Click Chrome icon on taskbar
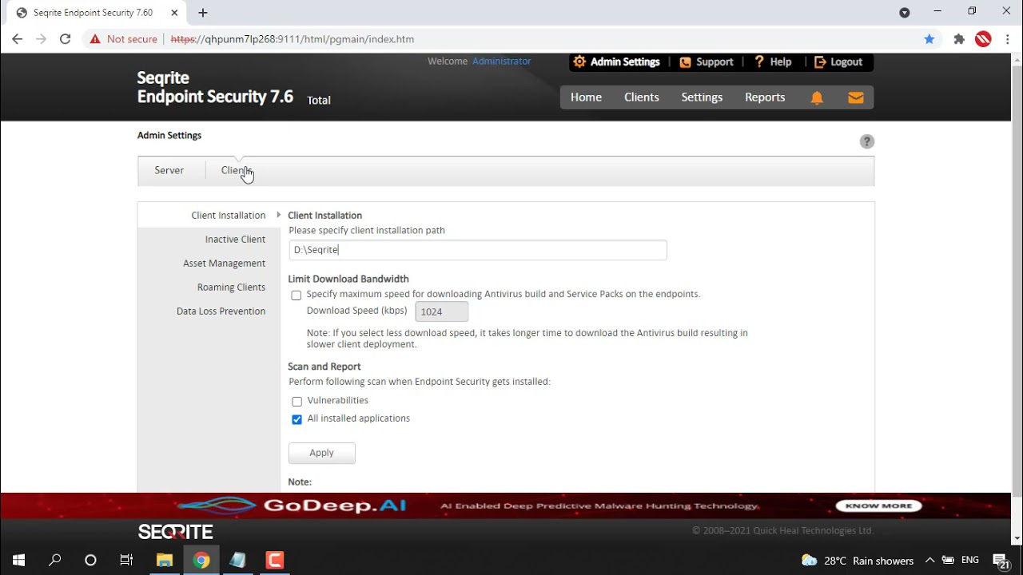1023x575 pixels. 201,560
